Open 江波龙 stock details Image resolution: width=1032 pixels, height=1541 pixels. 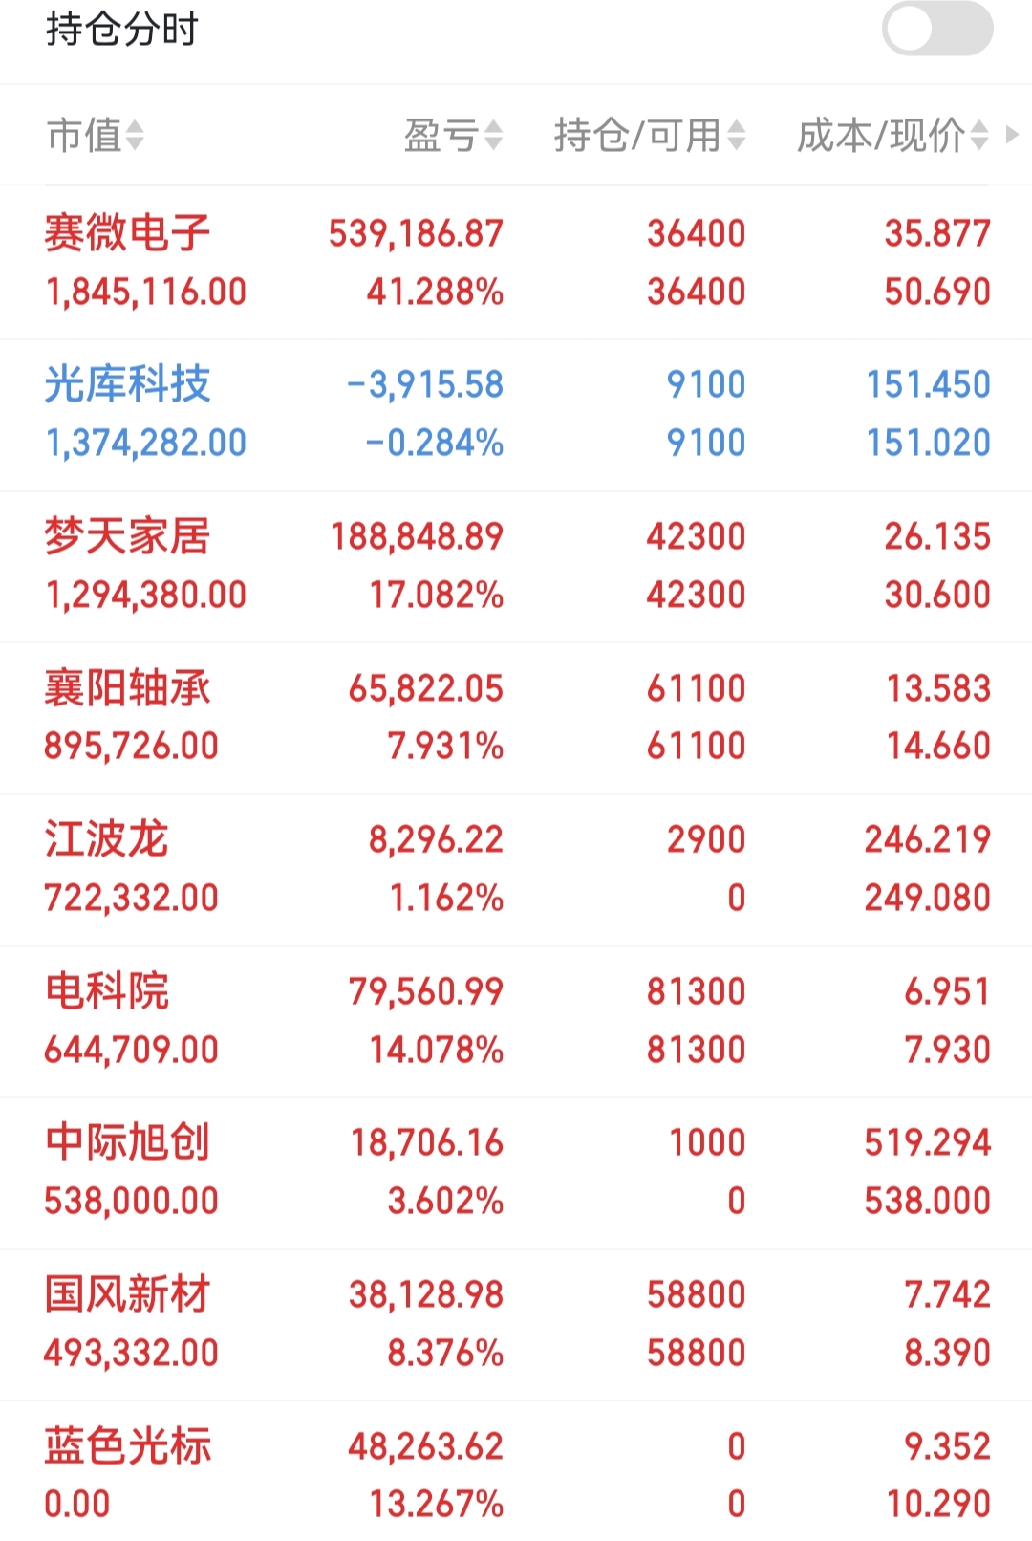pyautogui.click(x=516, y=870)
